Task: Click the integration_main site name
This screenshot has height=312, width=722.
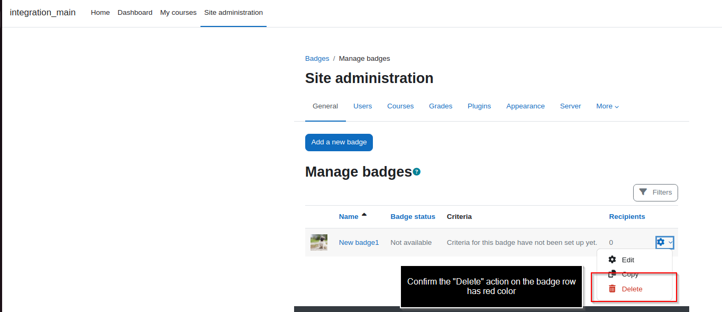Action: pyautogui.click(x=43, y=13)
